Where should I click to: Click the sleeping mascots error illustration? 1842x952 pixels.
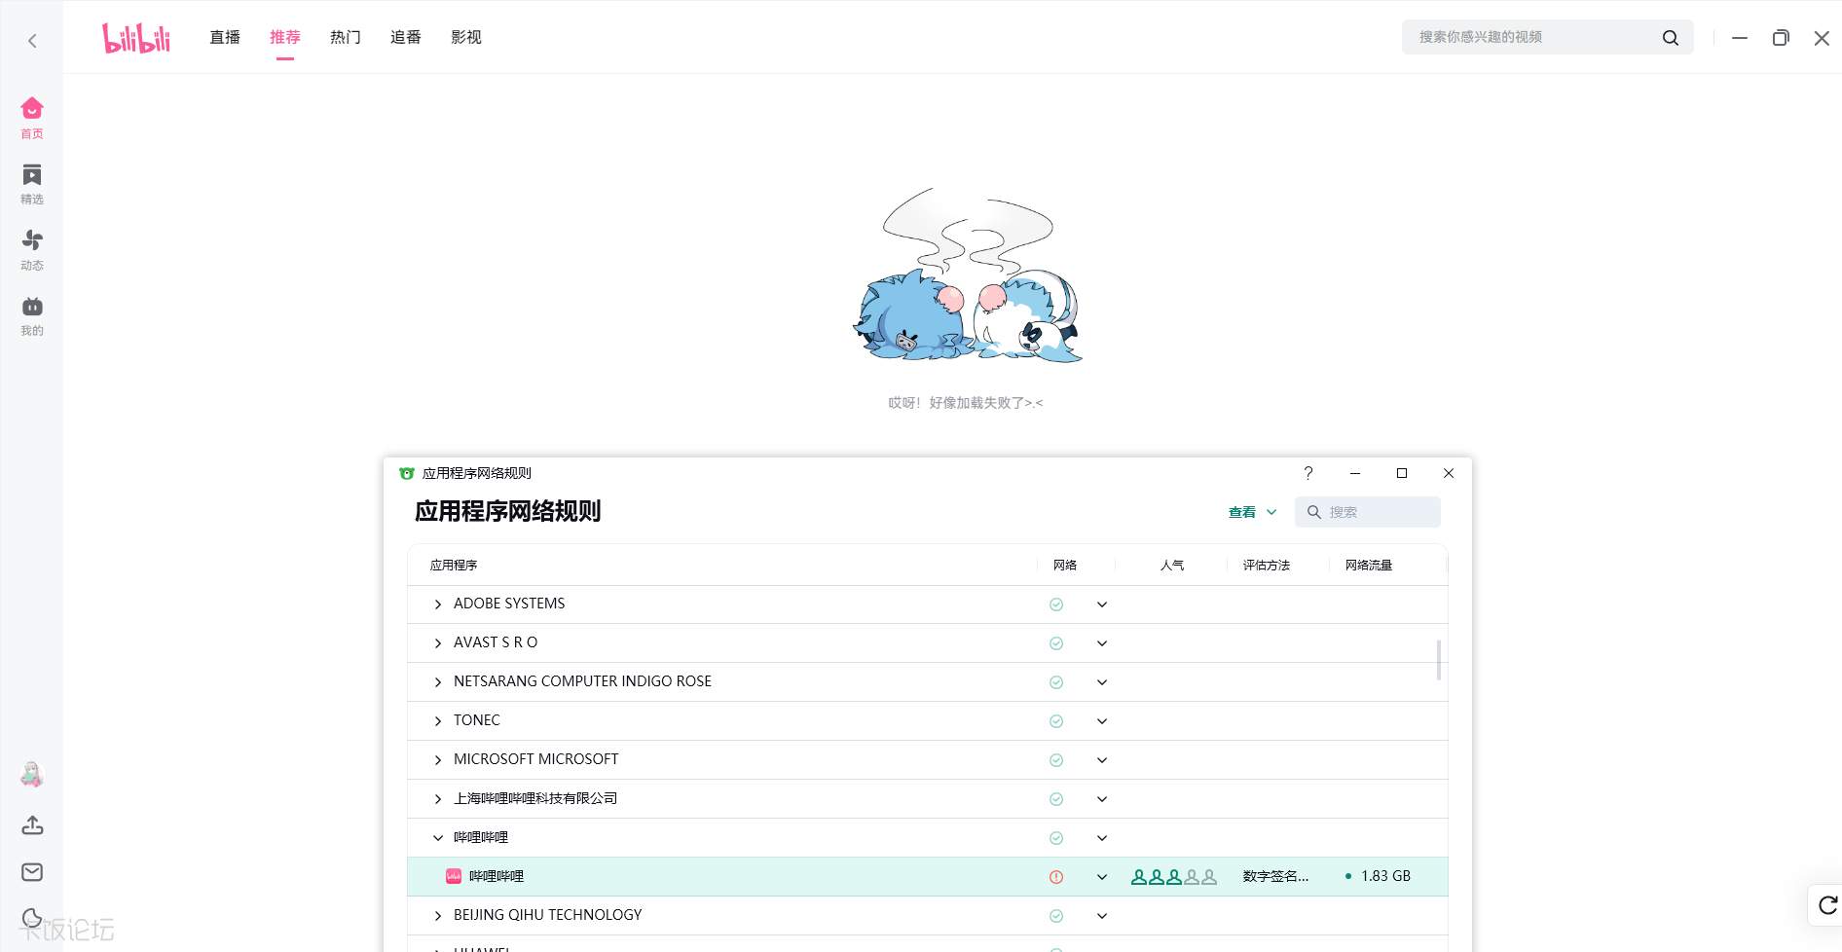point(967,275)
